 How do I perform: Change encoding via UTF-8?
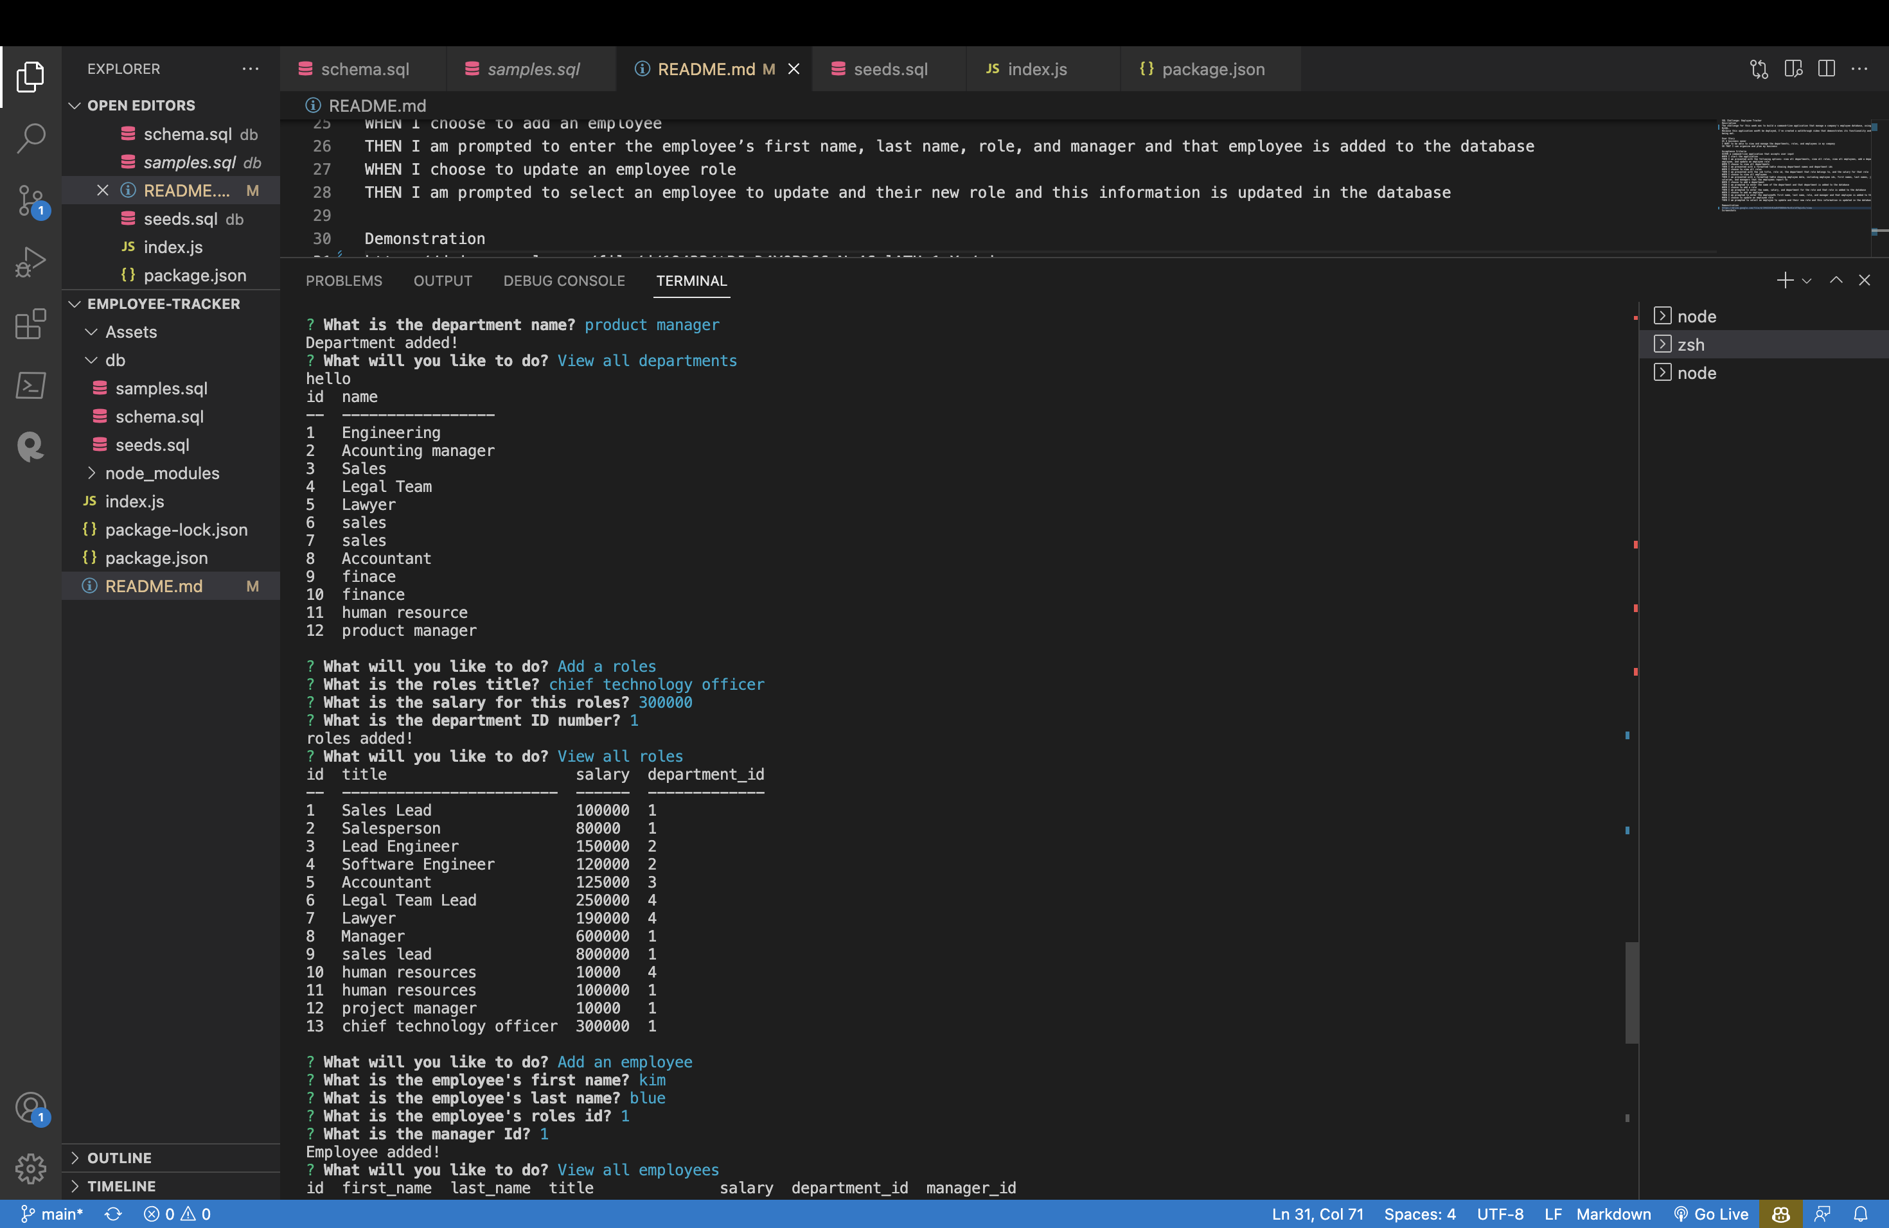click(x=1500, y=1214)
